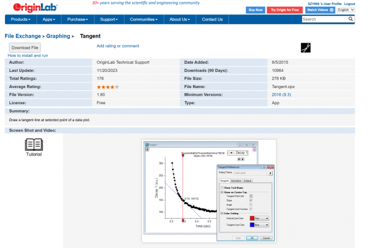
Task: Open the Purchase menu
Action: (x=78, y=19)
